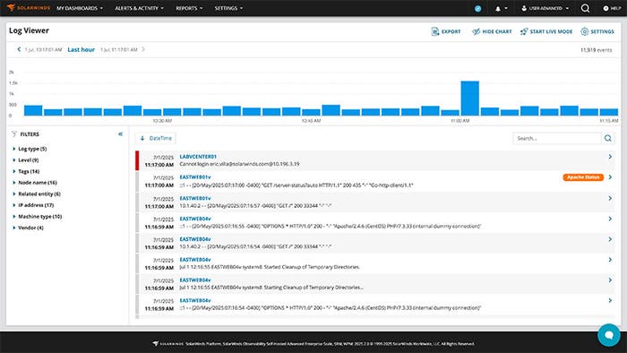
Task: Click the log search magnifier button
Action: [608, 138]
